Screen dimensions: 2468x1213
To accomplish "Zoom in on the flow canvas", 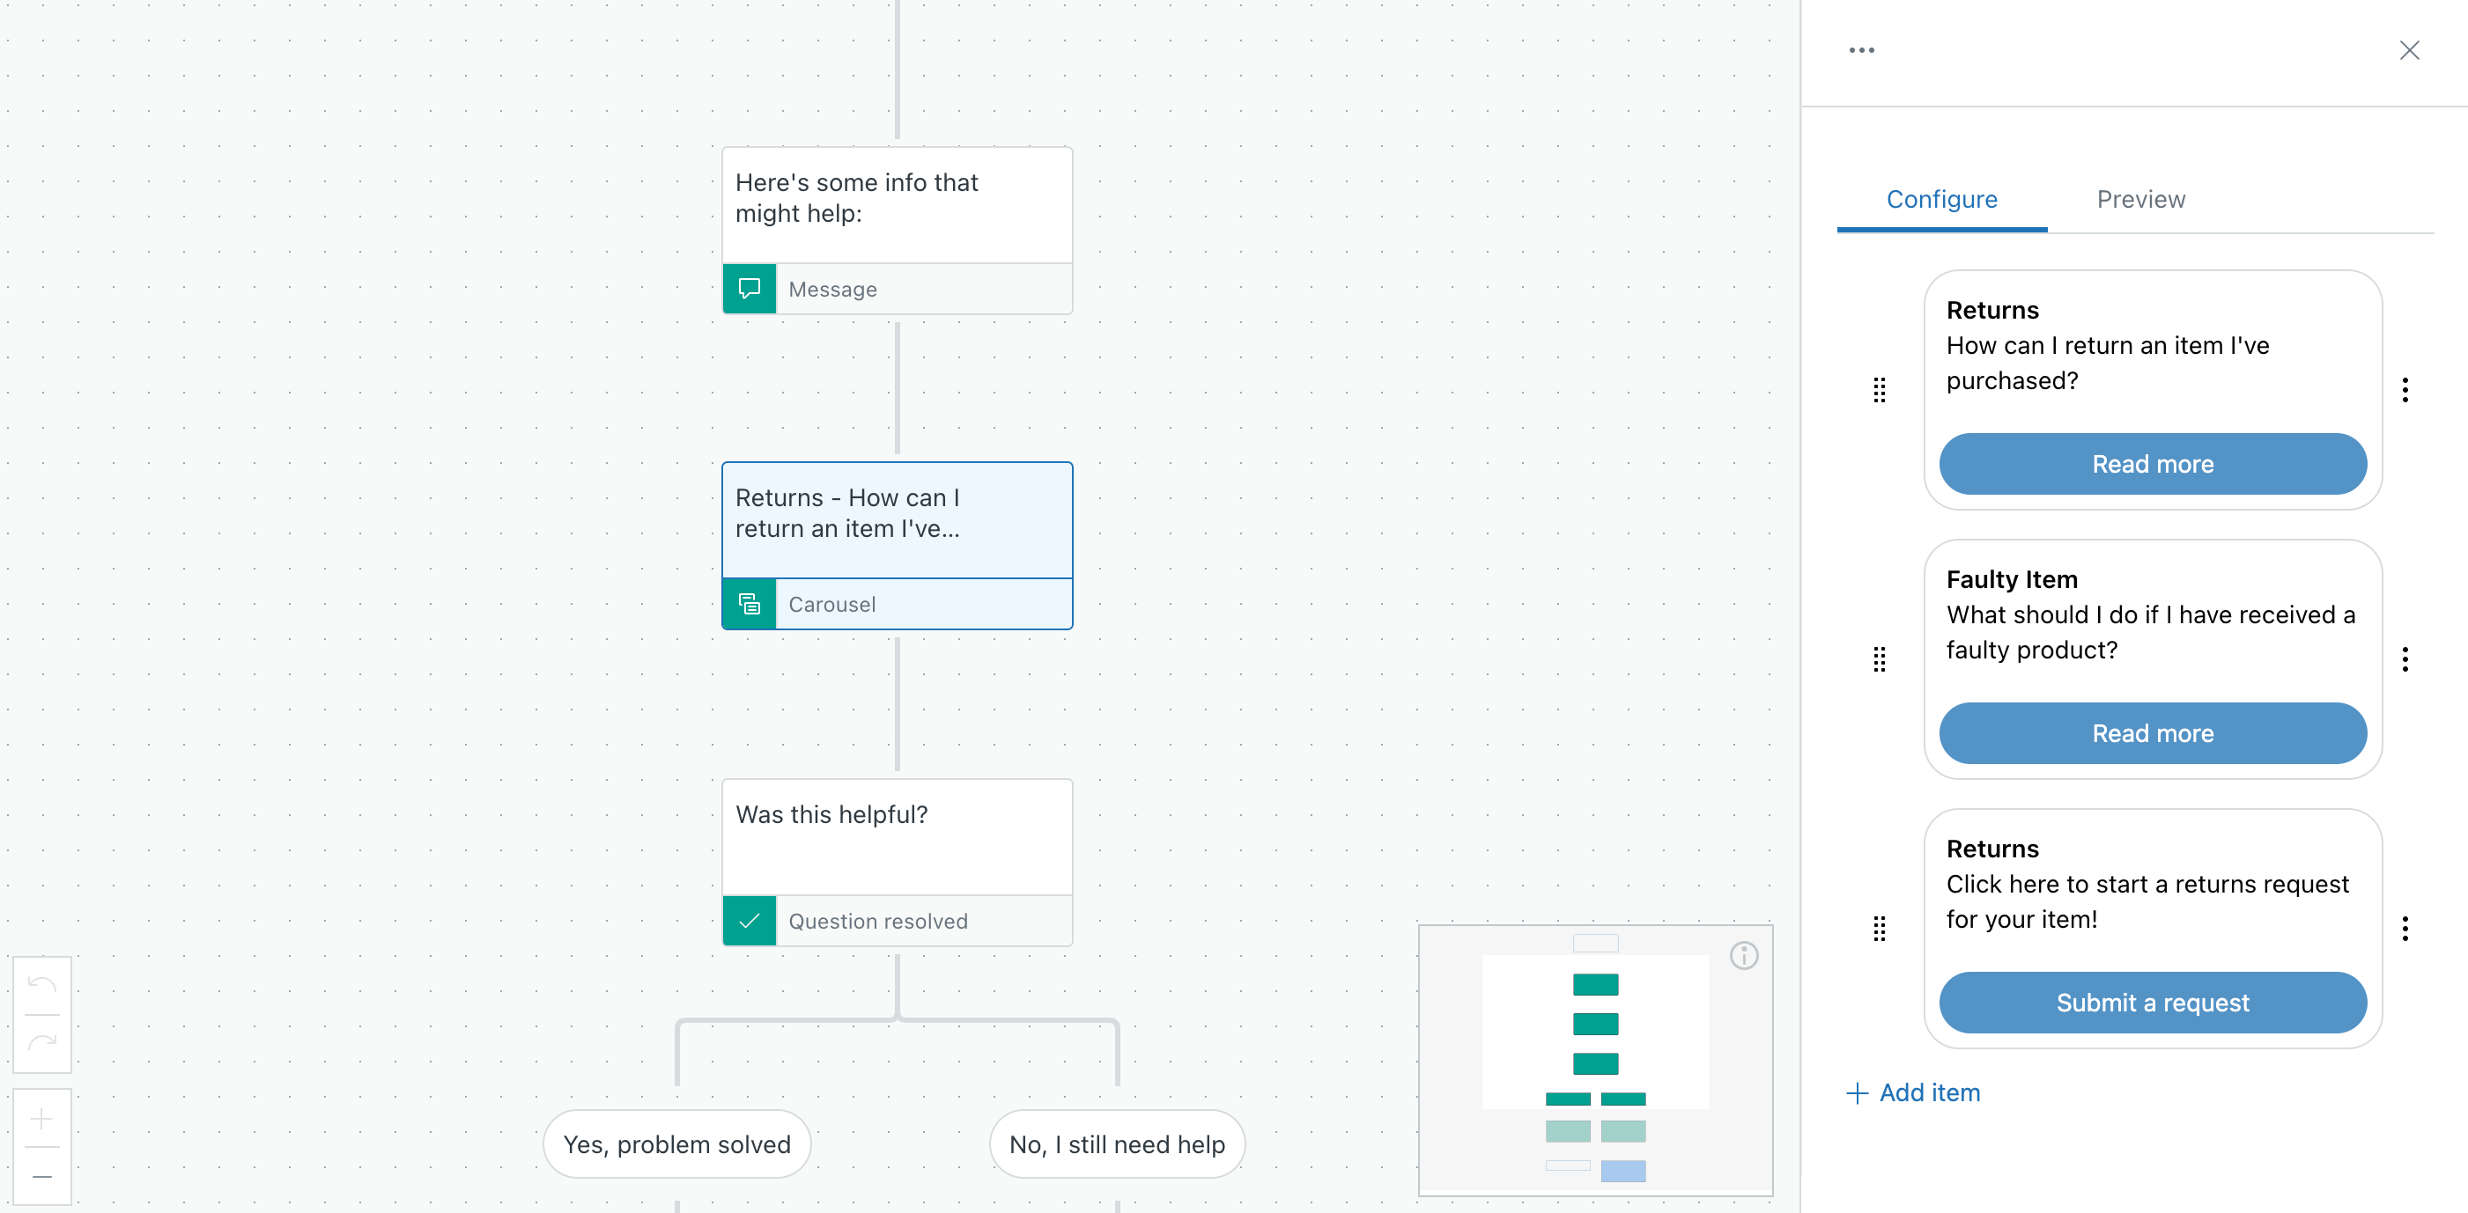I will pos(41,1118).
